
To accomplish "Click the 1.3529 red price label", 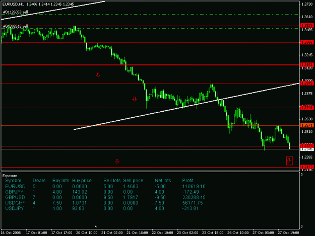I will [x=307, y=26].
